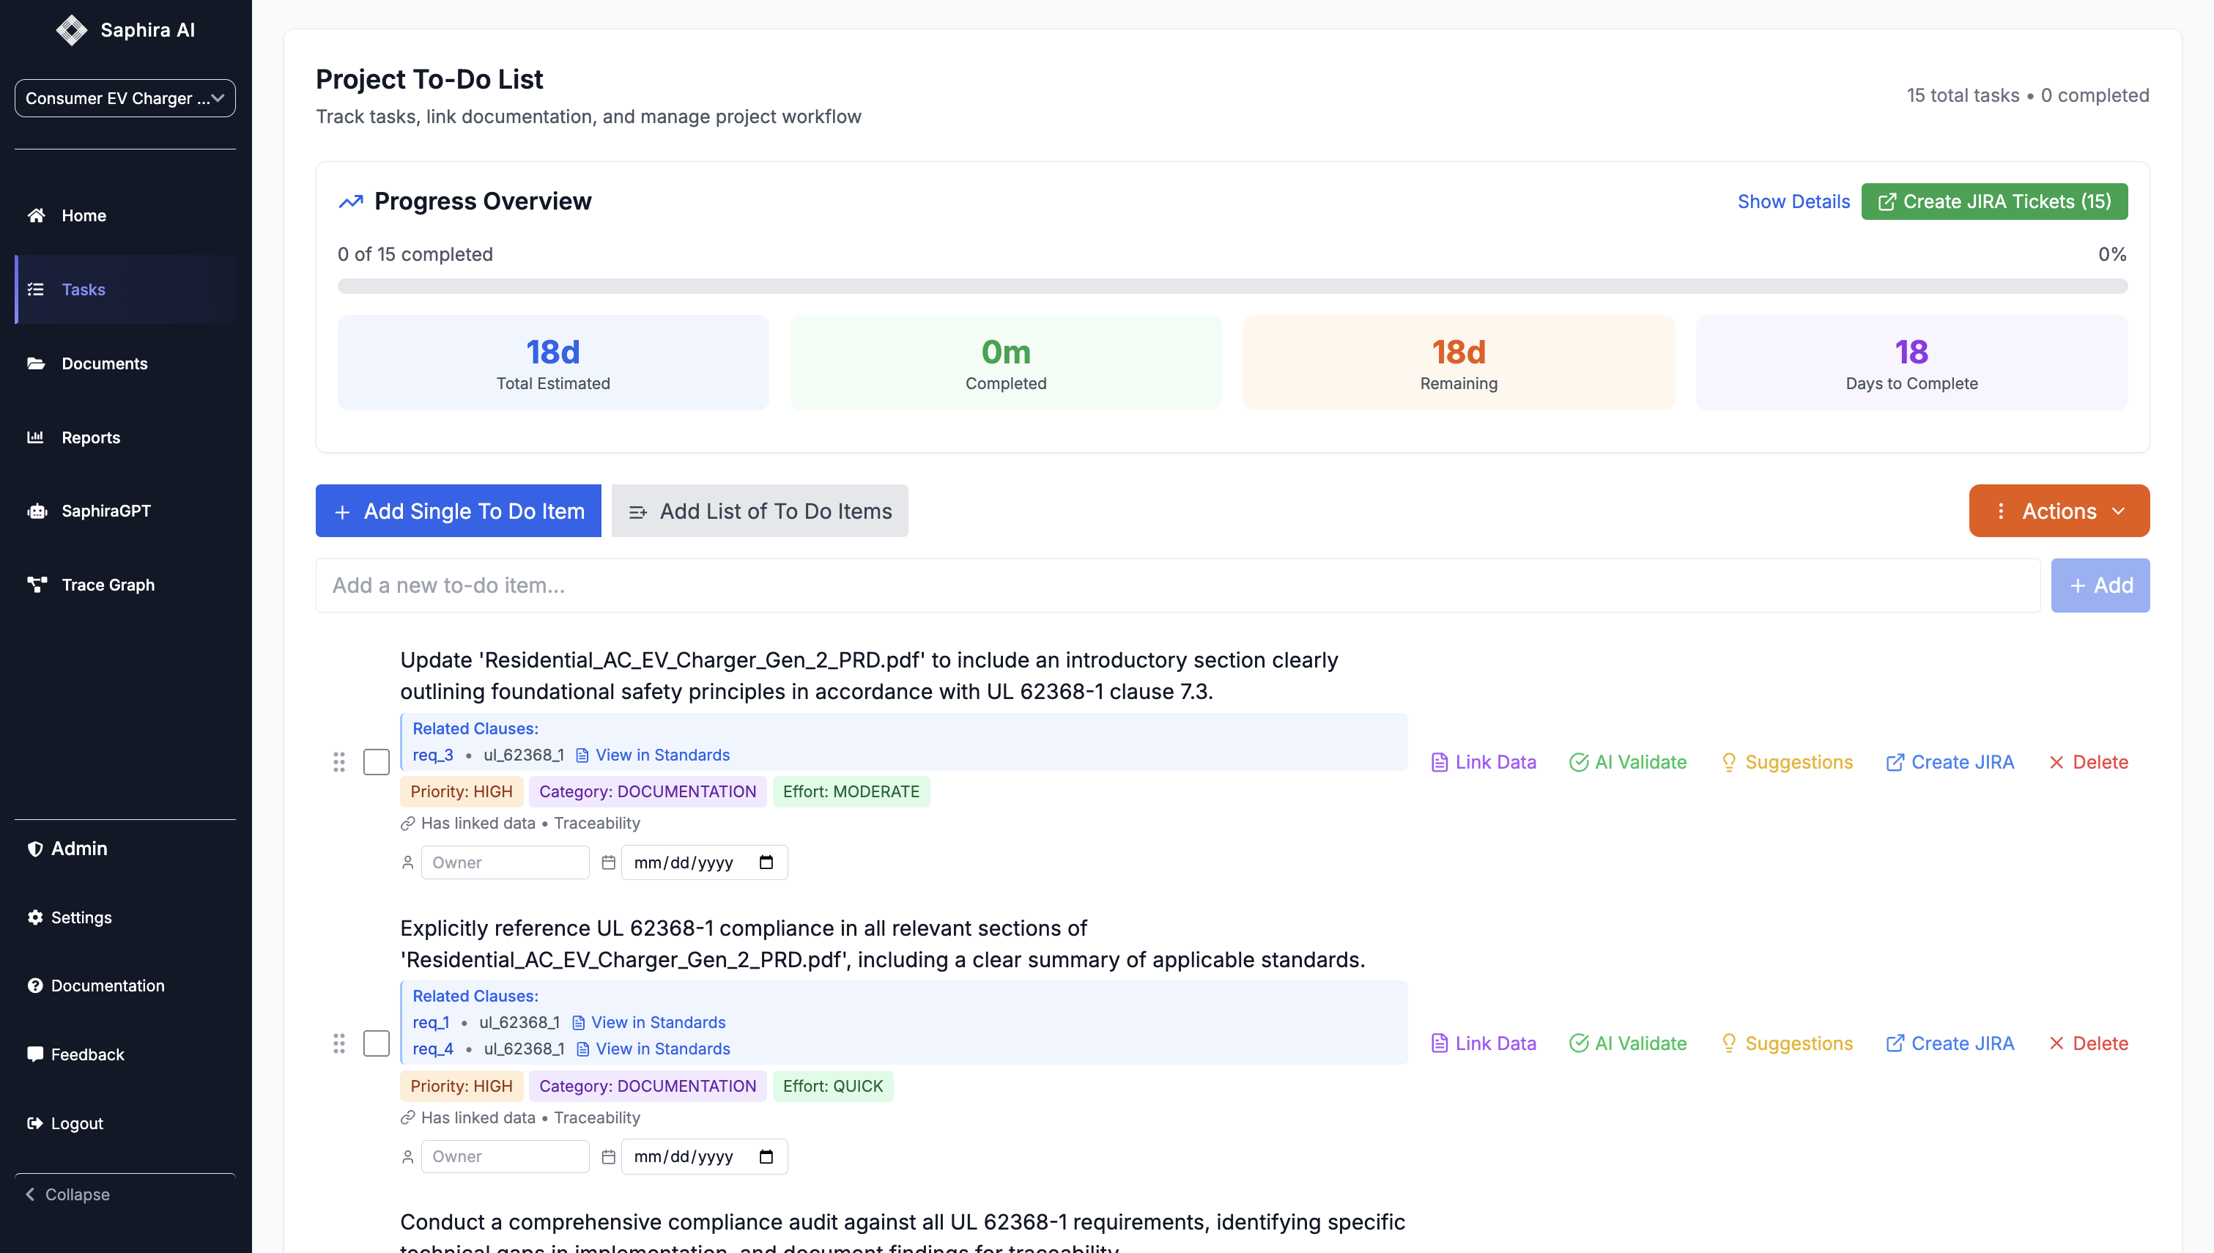Expand the orange Actions dropdown
The image size is (2214, 1253).
coord(2058,511)
